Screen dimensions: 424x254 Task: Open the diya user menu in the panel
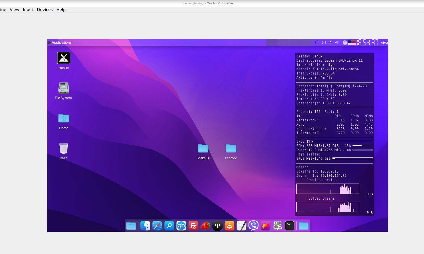tap(384, 42)
